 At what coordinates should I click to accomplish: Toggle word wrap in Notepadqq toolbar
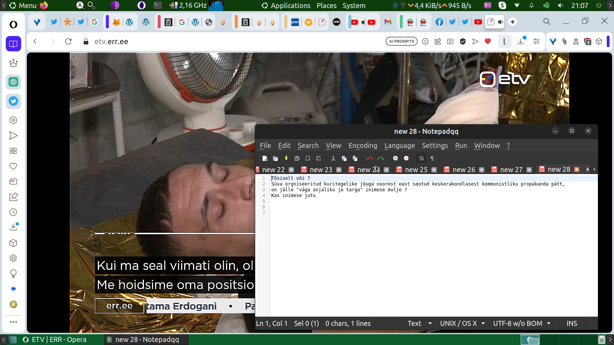pyautogui.click(x=421, y=158)
